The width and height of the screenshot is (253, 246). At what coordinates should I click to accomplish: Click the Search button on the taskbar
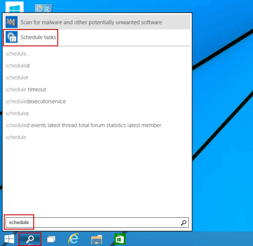(30, 239)
